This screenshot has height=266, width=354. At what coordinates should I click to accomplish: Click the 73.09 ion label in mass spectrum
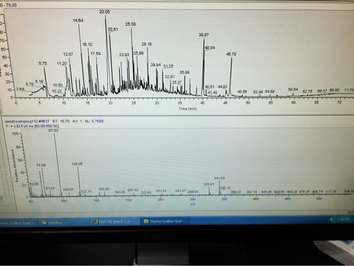(41, 165)
